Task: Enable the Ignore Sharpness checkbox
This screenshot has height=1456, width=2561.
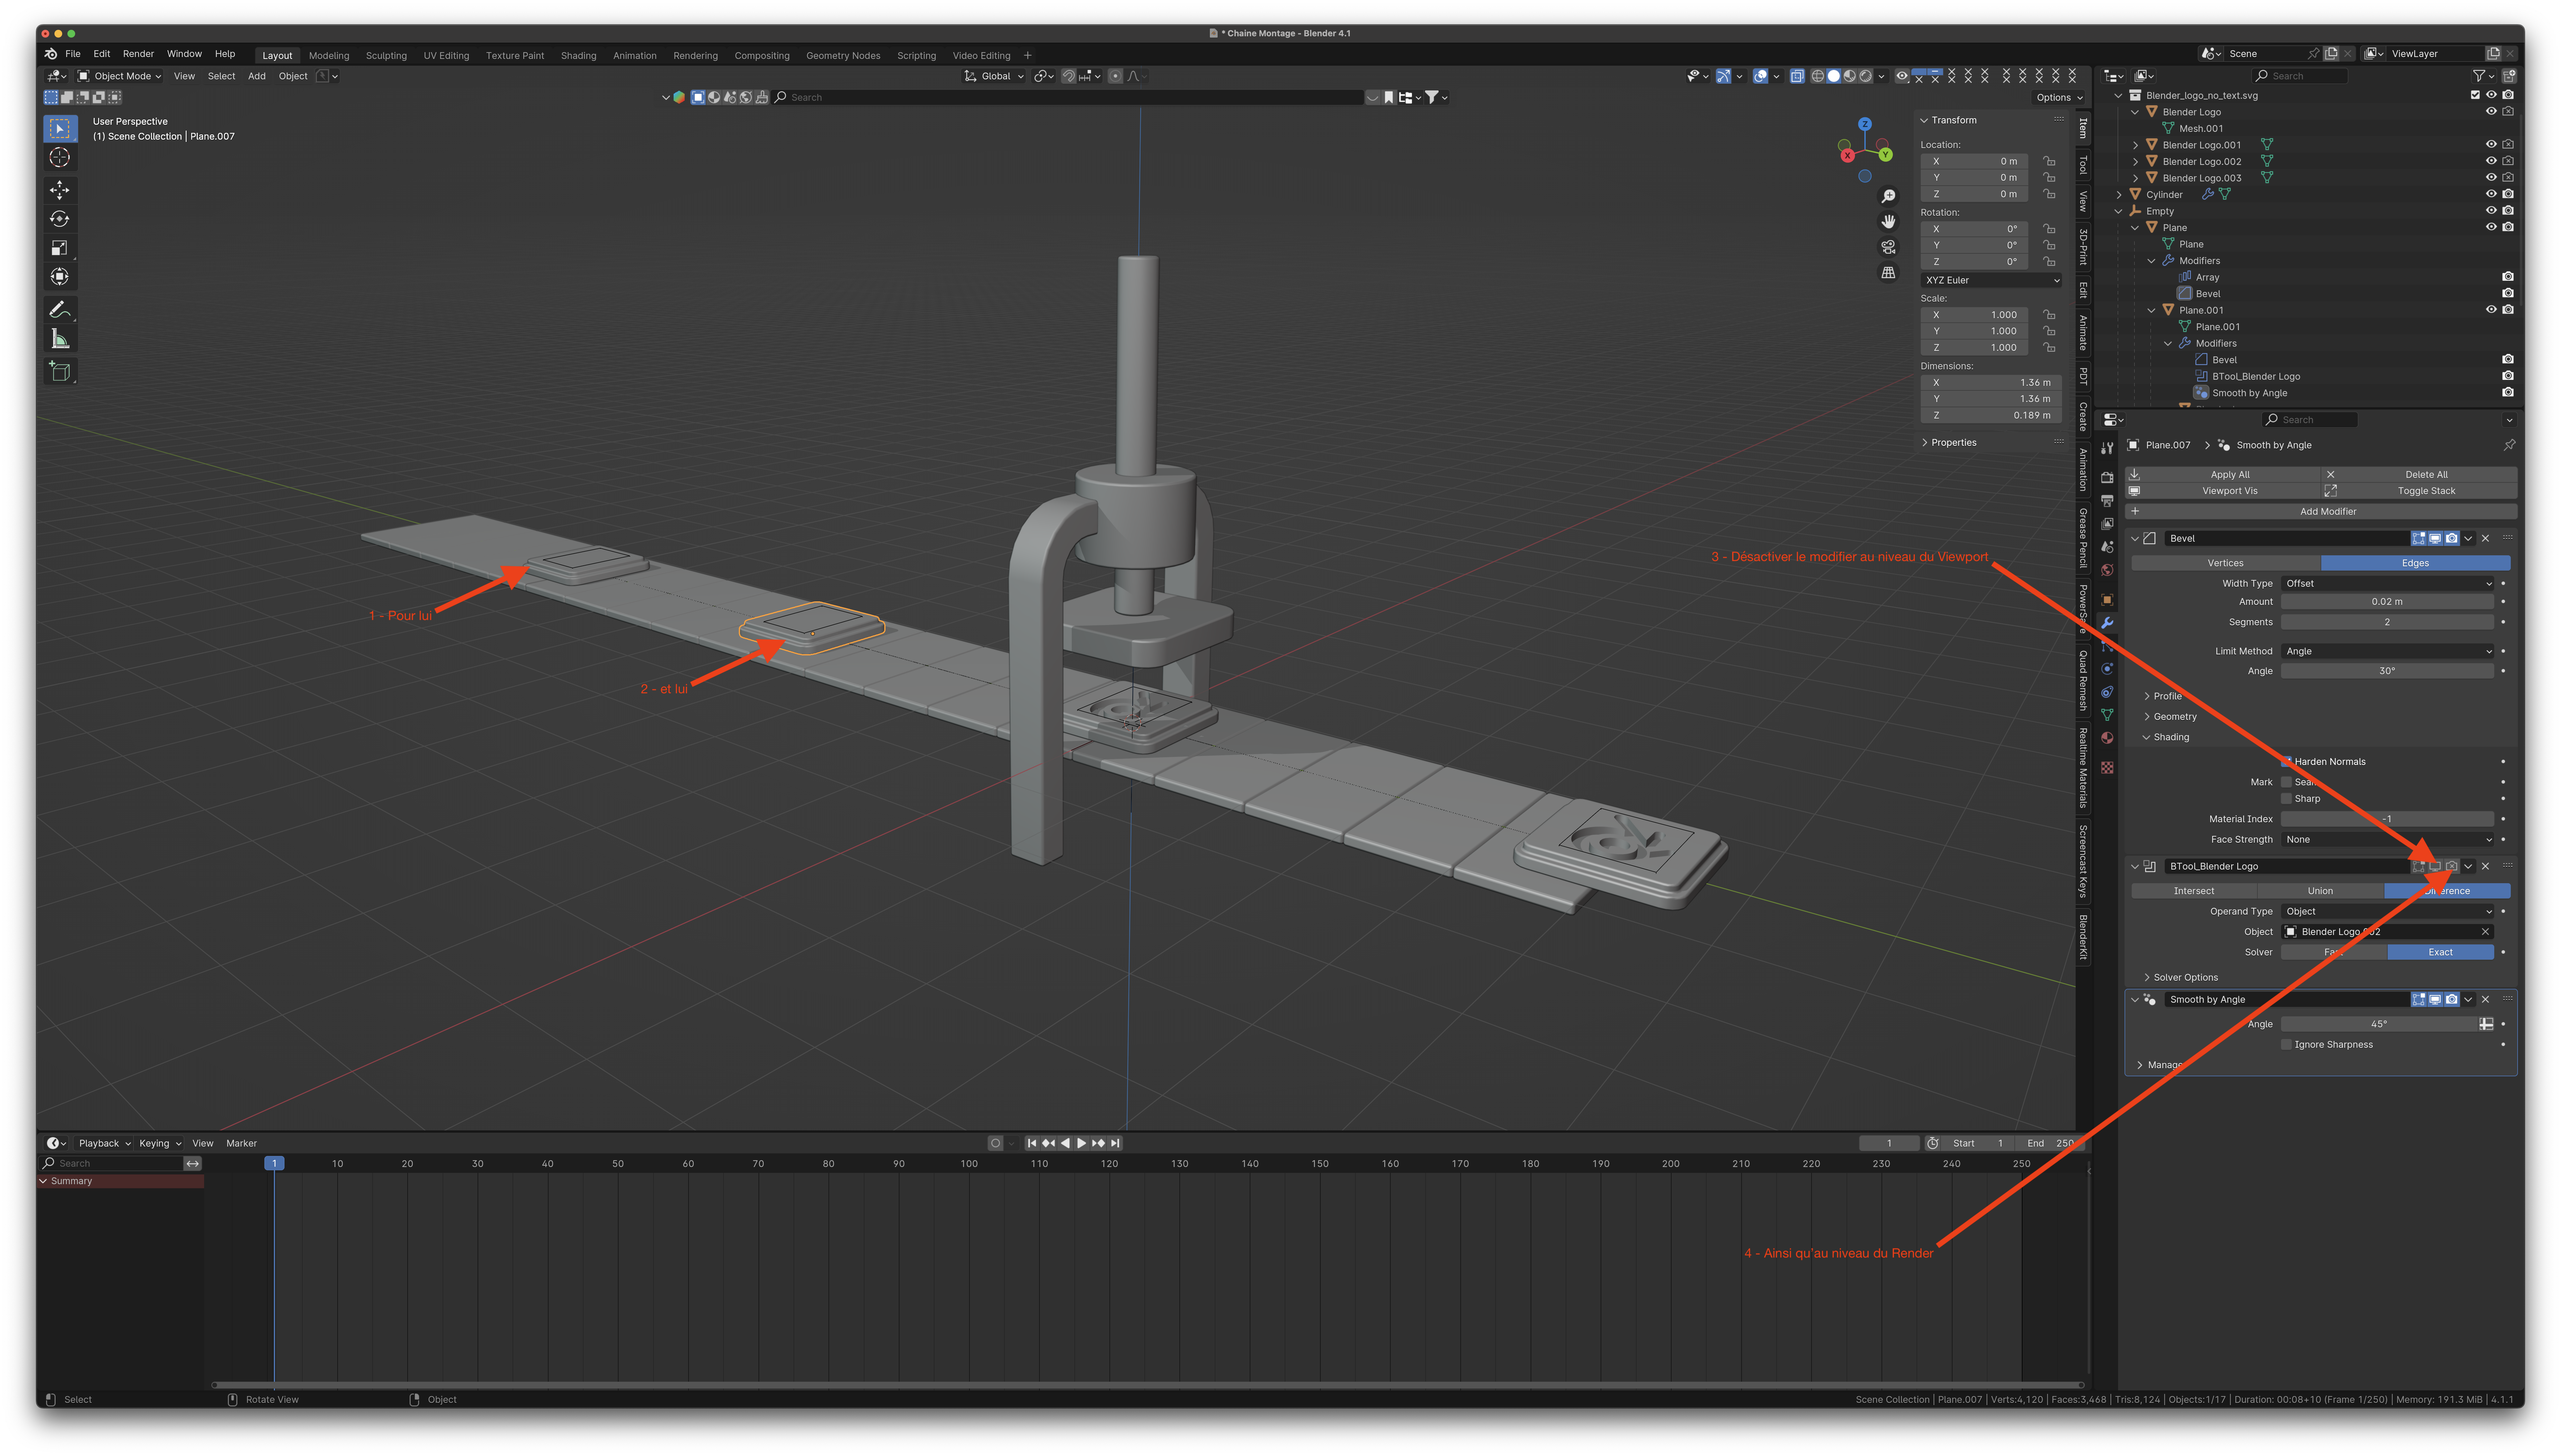Action: [2286, 1045]
